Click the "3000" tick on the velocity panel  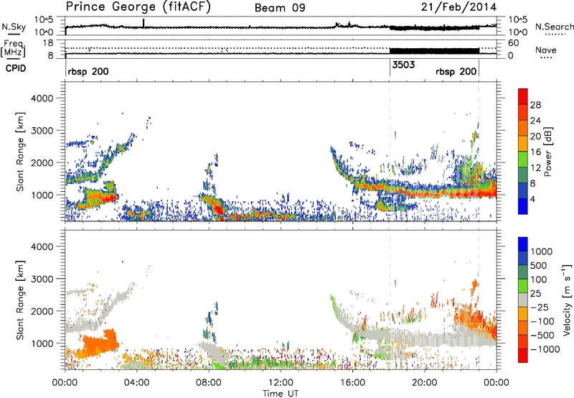(42, 279)
